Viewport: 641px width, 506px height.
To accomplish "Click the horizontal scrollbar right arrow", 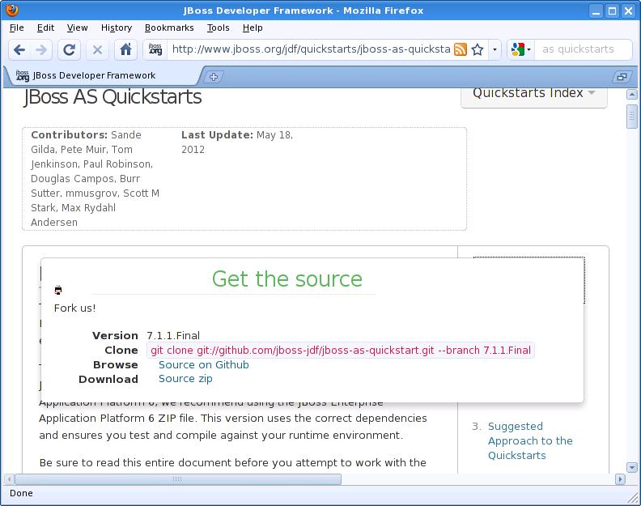I will tap(620, 479).
